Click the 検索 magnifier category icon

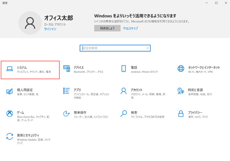124,114
